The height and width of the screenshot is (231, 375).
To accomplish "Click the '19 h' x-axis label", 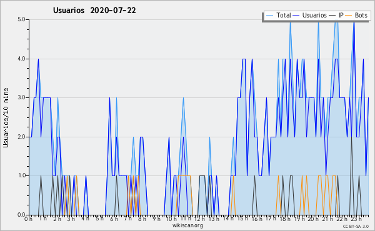I will [x=299, y=219].
